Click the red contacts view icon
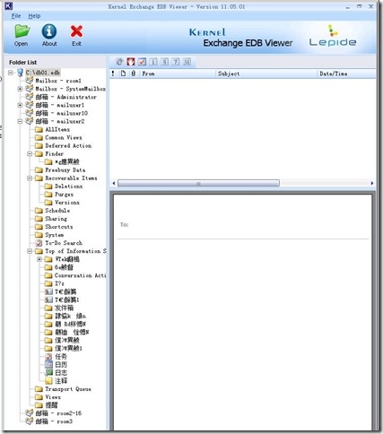Screen dimensions: 383x434 [x=131, y=62]
